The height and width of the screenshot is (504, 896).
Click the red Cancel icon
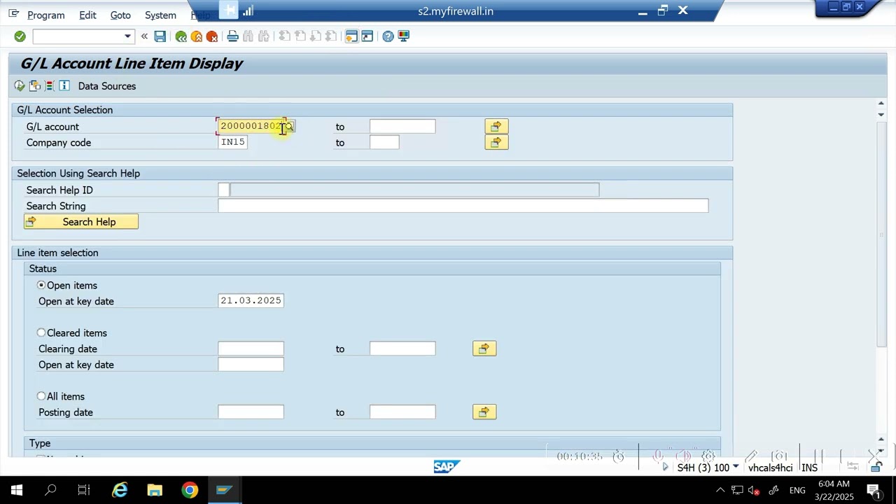pyautogui.click(x=212, y=36)
